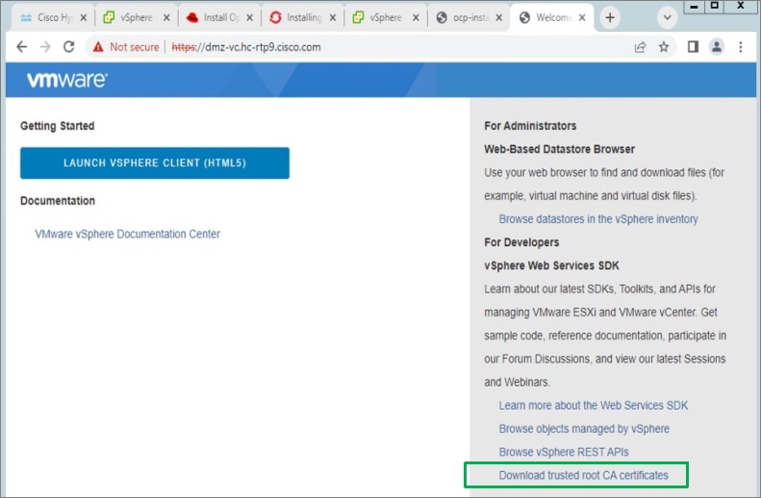Learn more about the Web Services SDK
The width and height of the screenshot is (761, 498).
(x=593, y=406)
